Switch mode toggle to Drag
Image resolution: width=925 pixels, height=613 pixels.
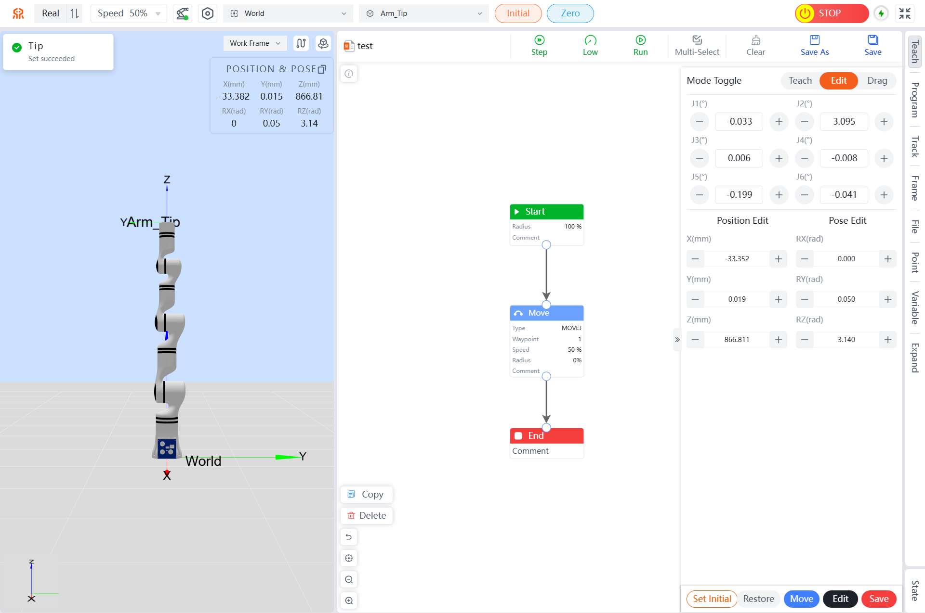(x=877, y=81)
